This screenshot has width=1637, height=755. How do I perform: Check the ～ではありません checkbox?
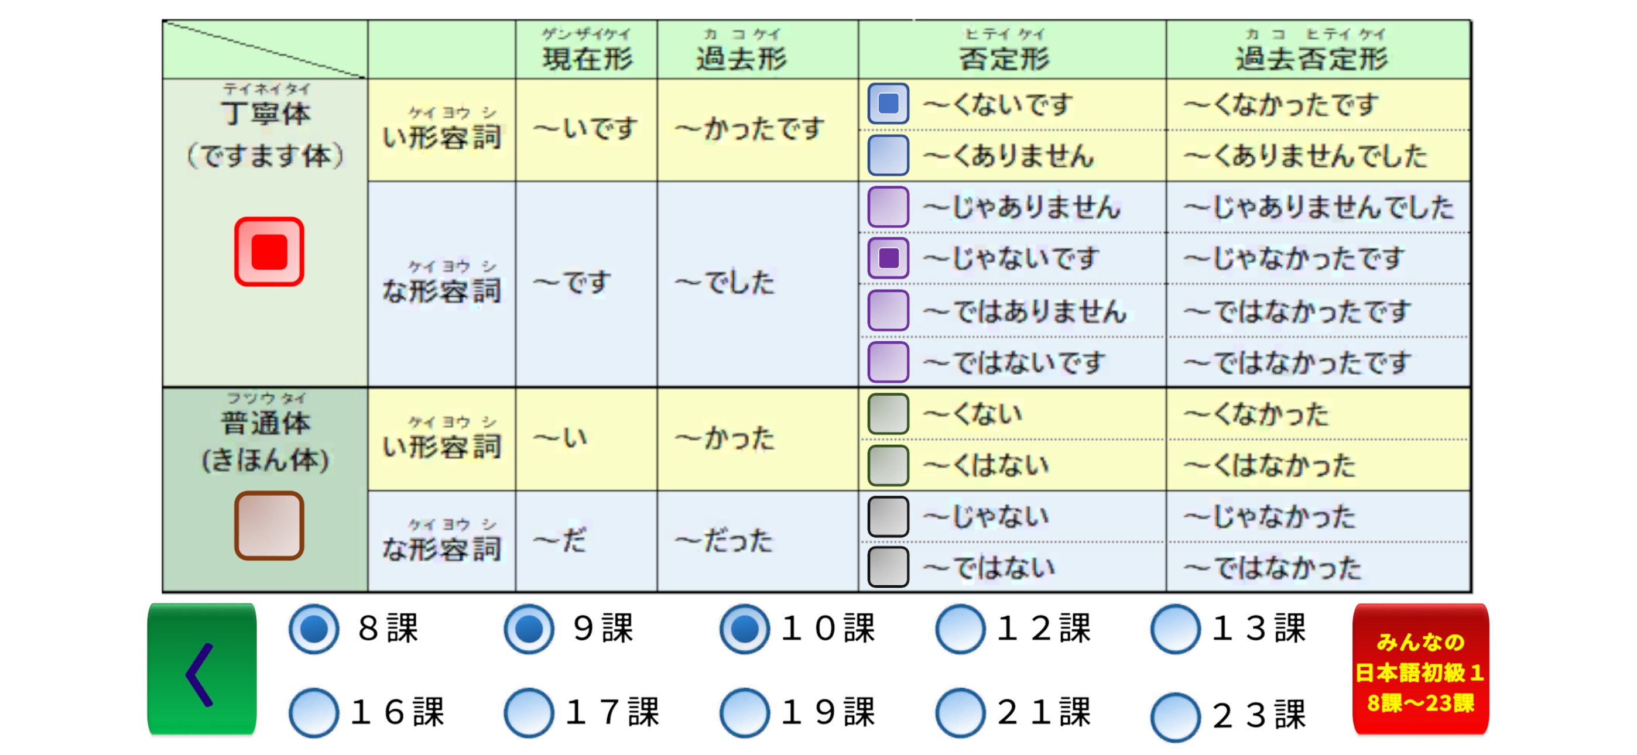888,310
